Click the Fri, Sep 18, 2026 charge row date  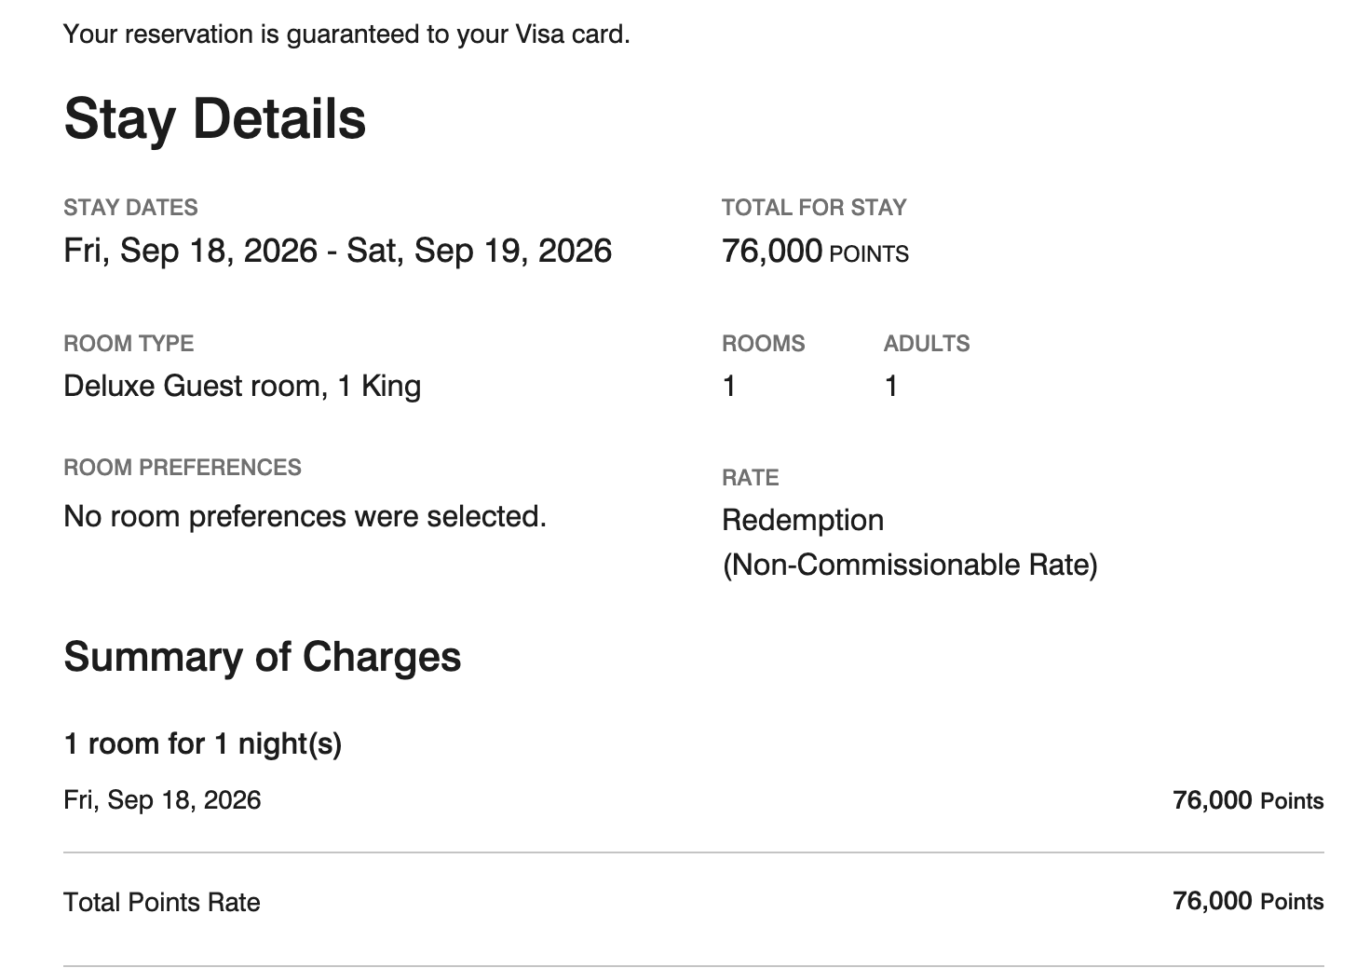coord(162,800)
